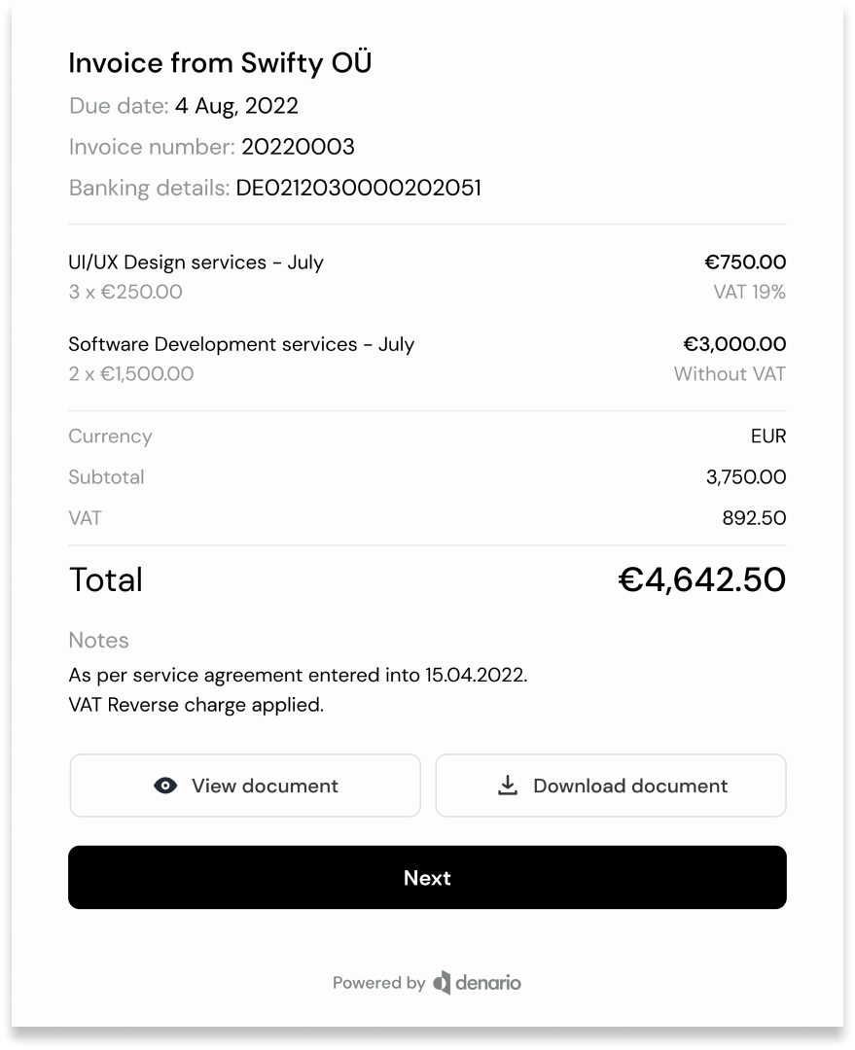
Task: Click the due date 4 Aug, 2022
Action: pyautogui.click(x=236, y=106)
